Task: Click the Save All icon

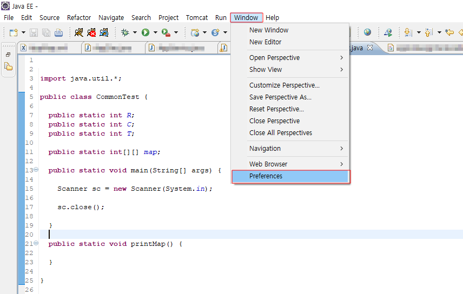Action: coord(46,32)
